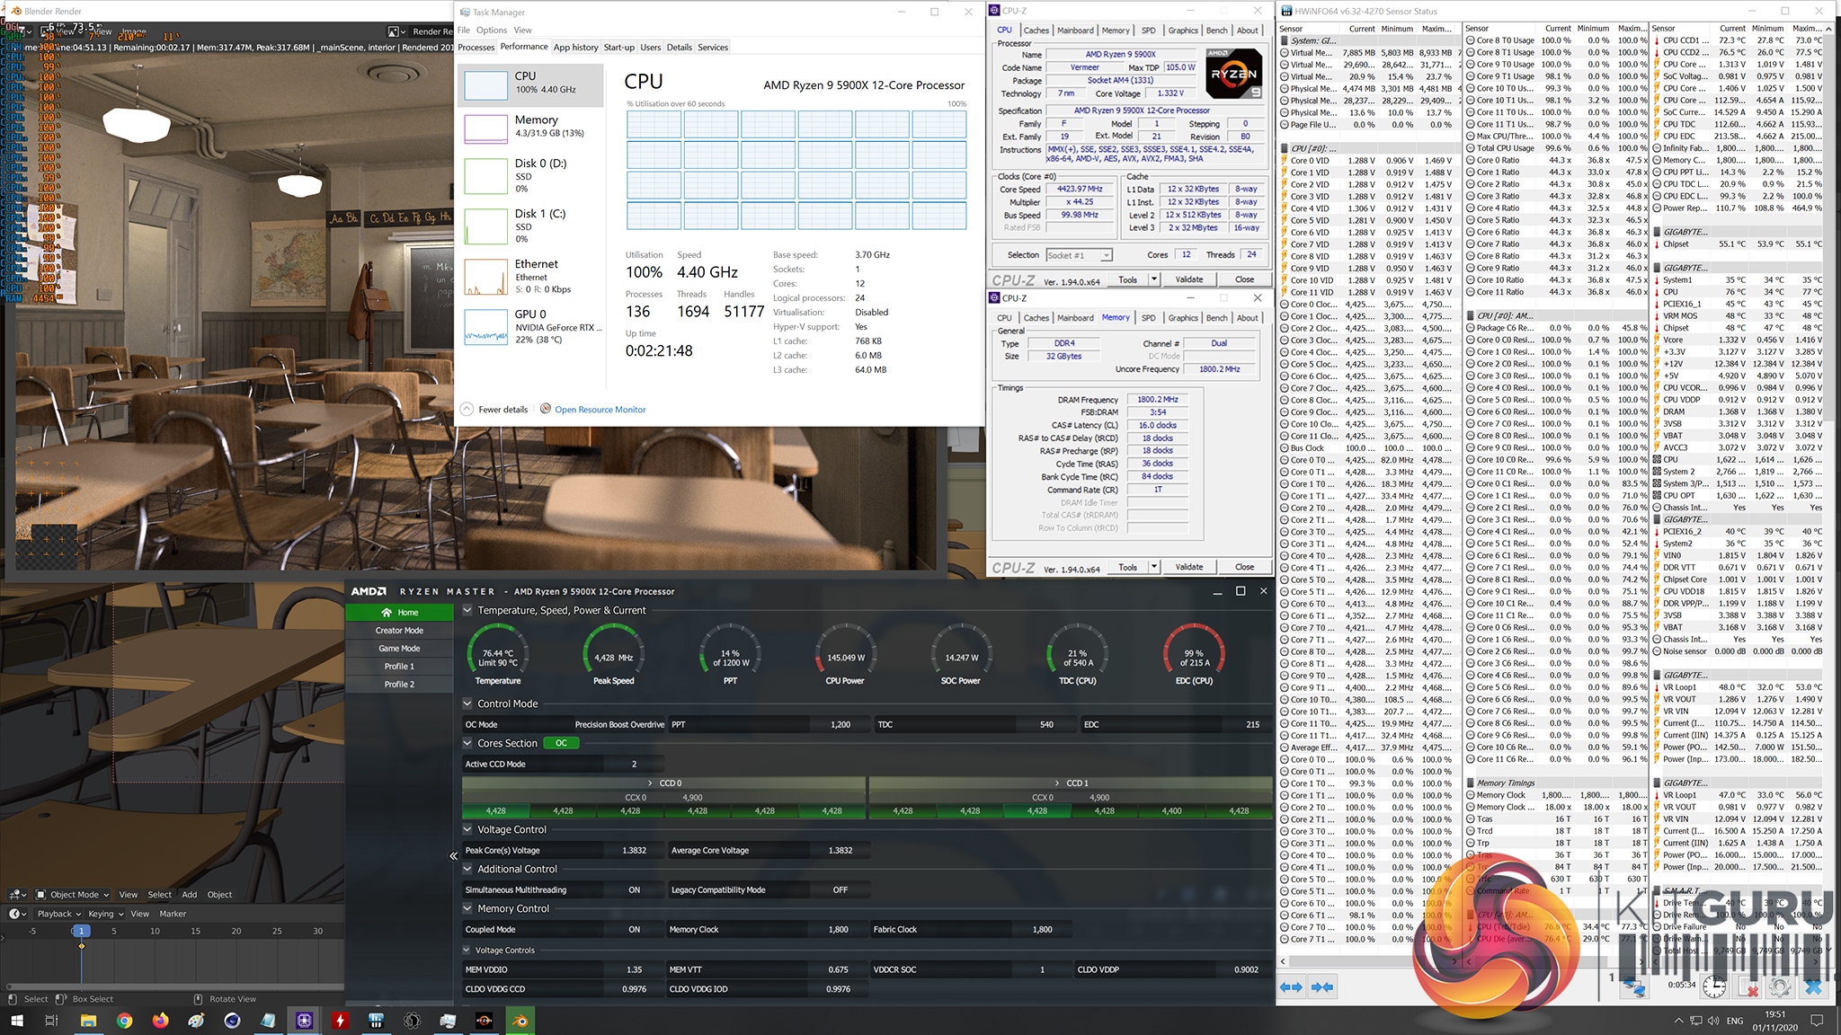The height and width of the screenshot is (1035, 1841).
Task: Open Resource Monitor link in Task Manager
Action: (600, 410)
